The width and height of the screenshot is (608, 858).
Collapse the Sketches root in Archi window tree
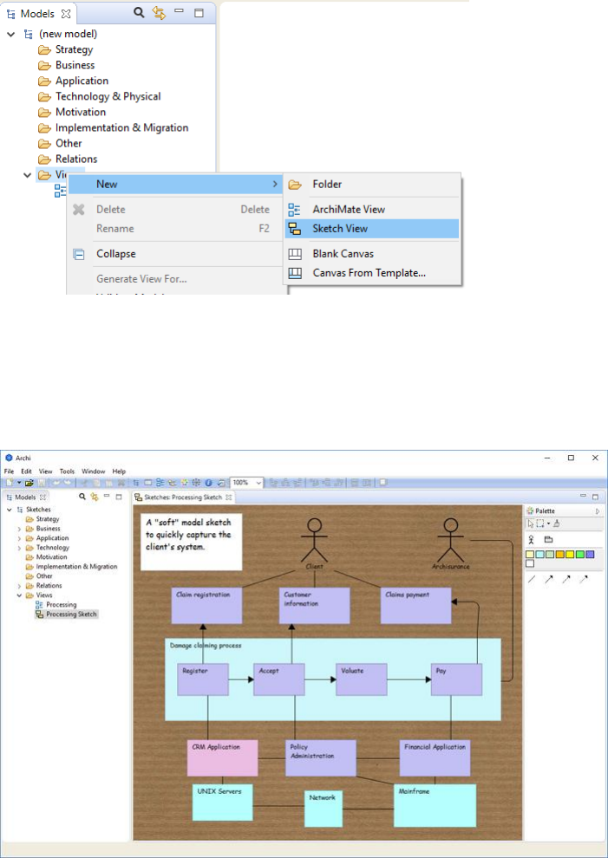(x=10, y=510)
